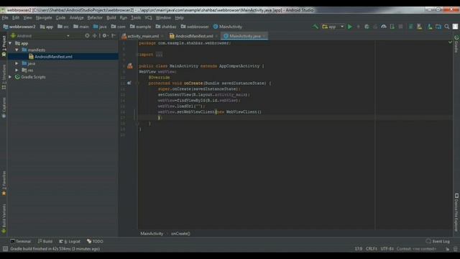
Task: Open the SDK Manager icon
Action: pyautogui.click(x=430, y=27)
